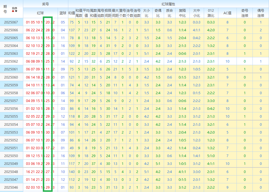Screen dimensions: 269x192
Task: Select period number 2025065
Action: click(x=11, y=38)
